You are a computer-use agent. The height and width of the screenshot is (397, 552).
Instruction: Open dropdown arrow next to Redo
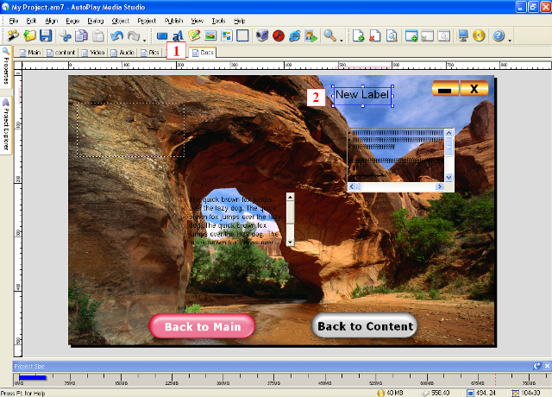click(143, 38)
